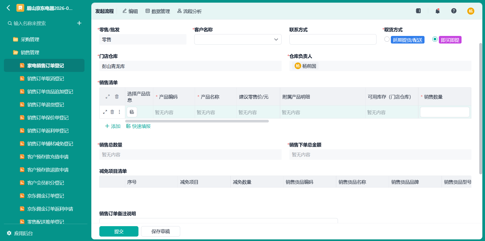Open 销售订单货品追加登记 form
Screen dimensions: 485x241
tap(44, 91)
